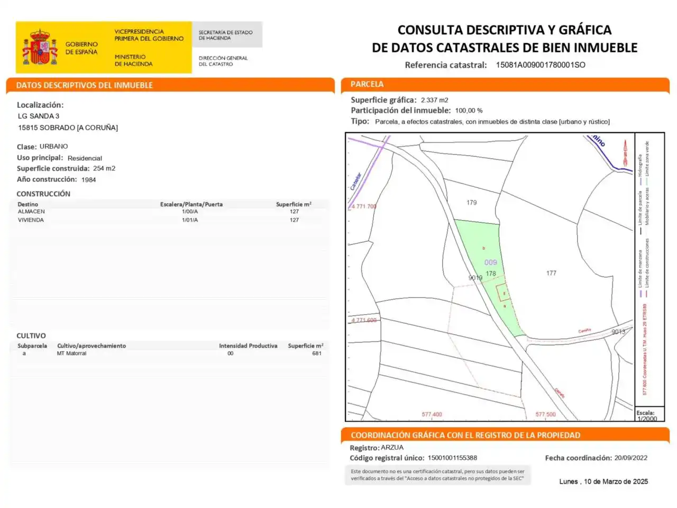Screen dimensions: 677x508
Task: Click construction year '1984'
Action: click(88, 180)
